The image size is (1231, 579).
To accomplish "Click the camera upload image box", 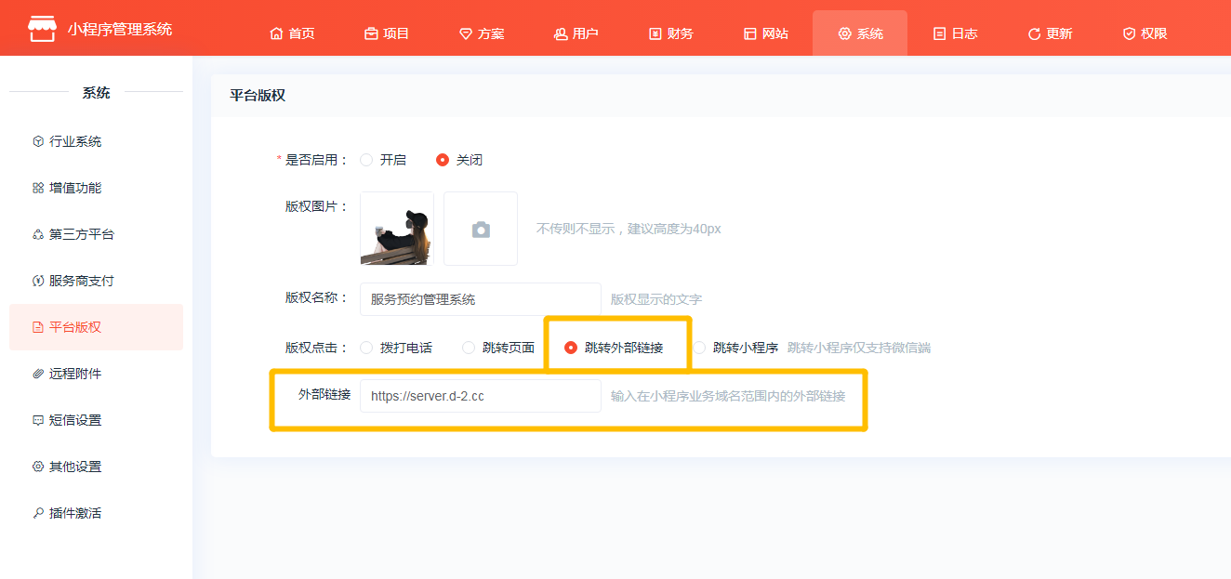I will coord(481,229).
